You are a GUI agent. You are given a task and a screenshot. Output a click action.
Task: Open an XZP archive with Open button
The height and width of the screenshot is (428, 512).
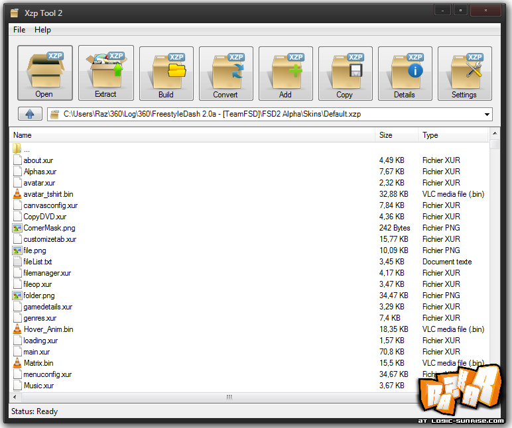(x=45, y=73)
